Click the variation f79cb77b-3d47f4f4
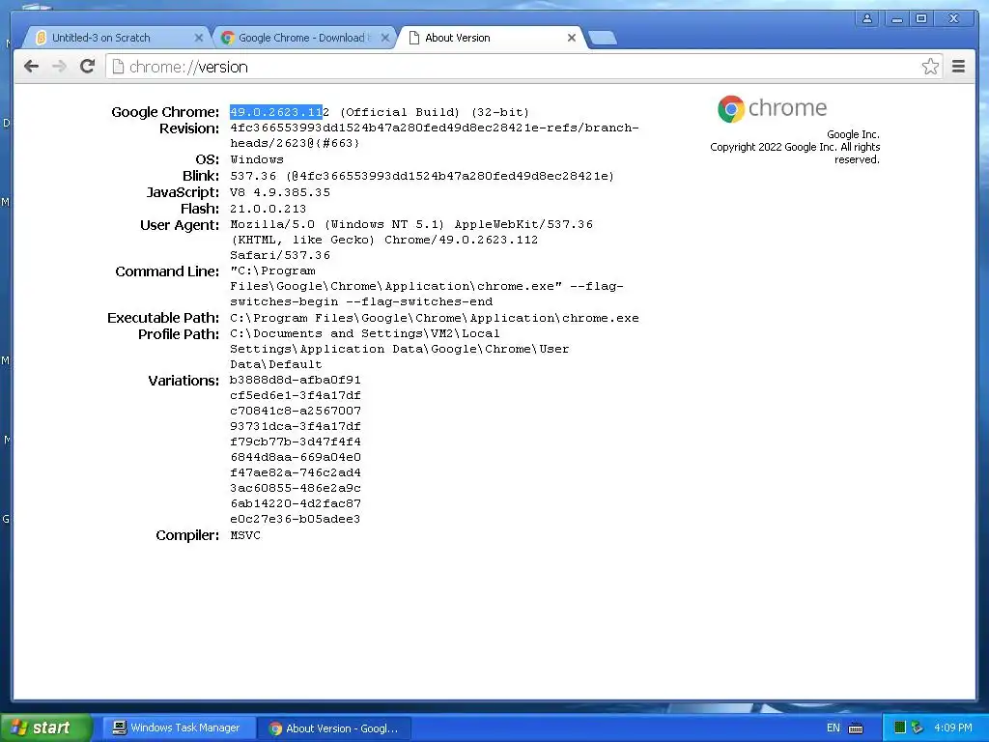Image resolution: width=989 pixels, height=742 pixels. [x=296, y=442]
